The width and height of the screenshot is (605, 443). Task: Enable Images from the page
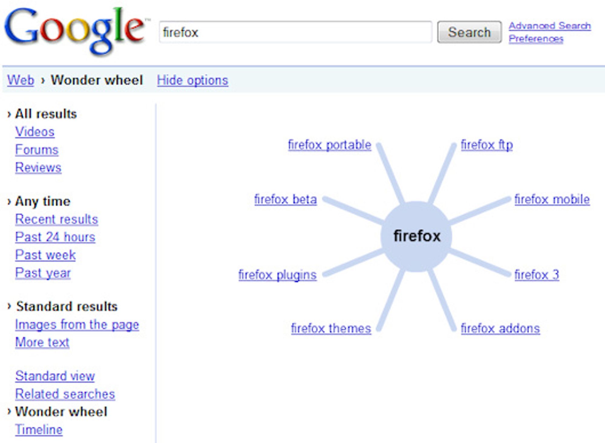[77, 325]
